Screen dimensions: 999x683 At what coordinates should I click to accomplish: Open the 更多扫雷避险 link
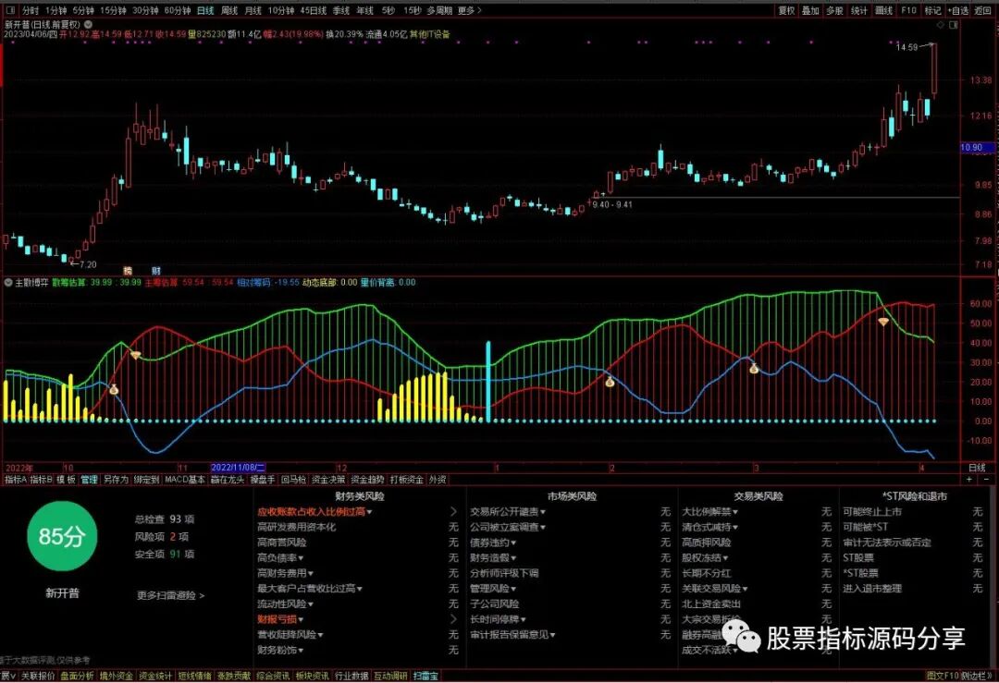(x=171, y=596)
